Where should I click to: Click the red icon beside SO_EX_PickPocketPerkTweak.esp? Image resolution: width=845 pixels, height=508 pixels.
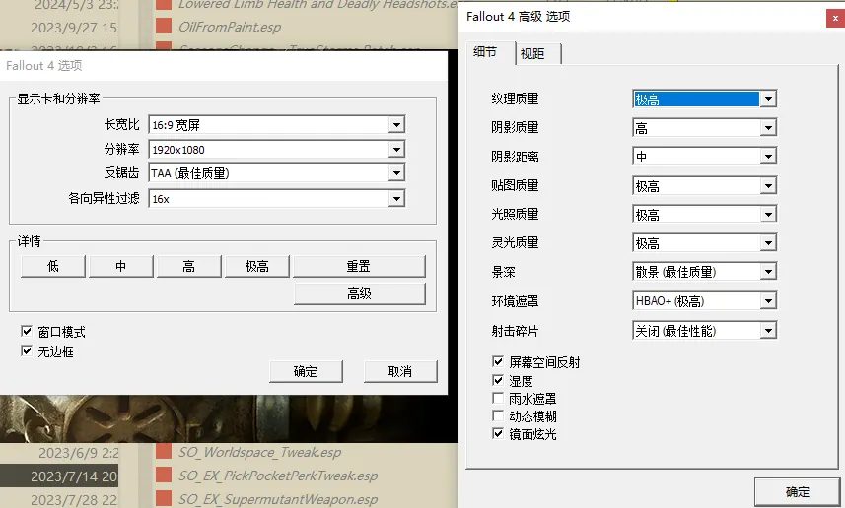click(x=164, y=475)
